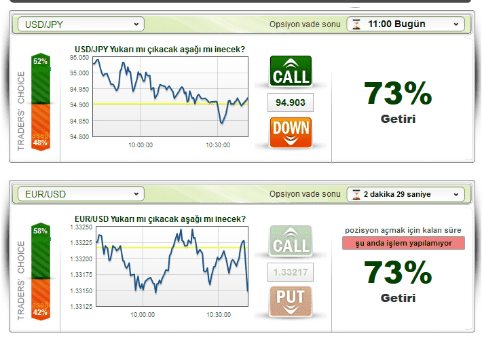
Task: Click the green 58% bar for EUR/USD
Action: pyautogui.click(x=41, y=250)
